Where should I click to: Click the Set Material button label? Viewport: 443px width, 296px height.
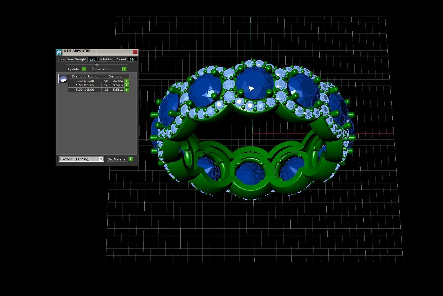click(117, 159)
